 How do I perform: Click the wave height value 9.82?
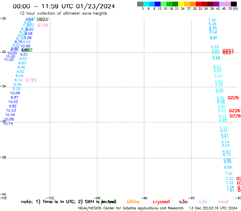coord(13,106)
